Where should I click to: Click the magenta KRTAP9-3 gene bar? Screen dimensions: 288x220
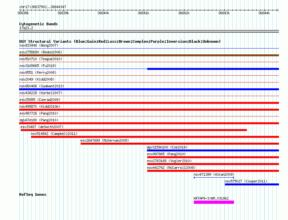[x=214, y=202]
